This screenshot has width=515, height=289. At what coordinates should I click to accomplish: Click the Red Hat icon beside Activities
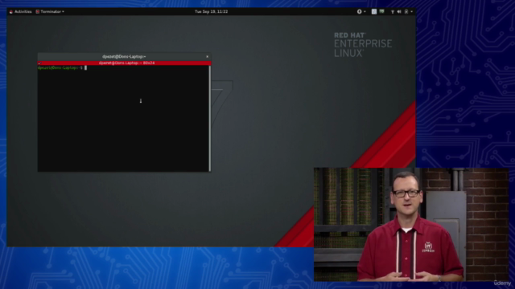click(x=11, y=12)
